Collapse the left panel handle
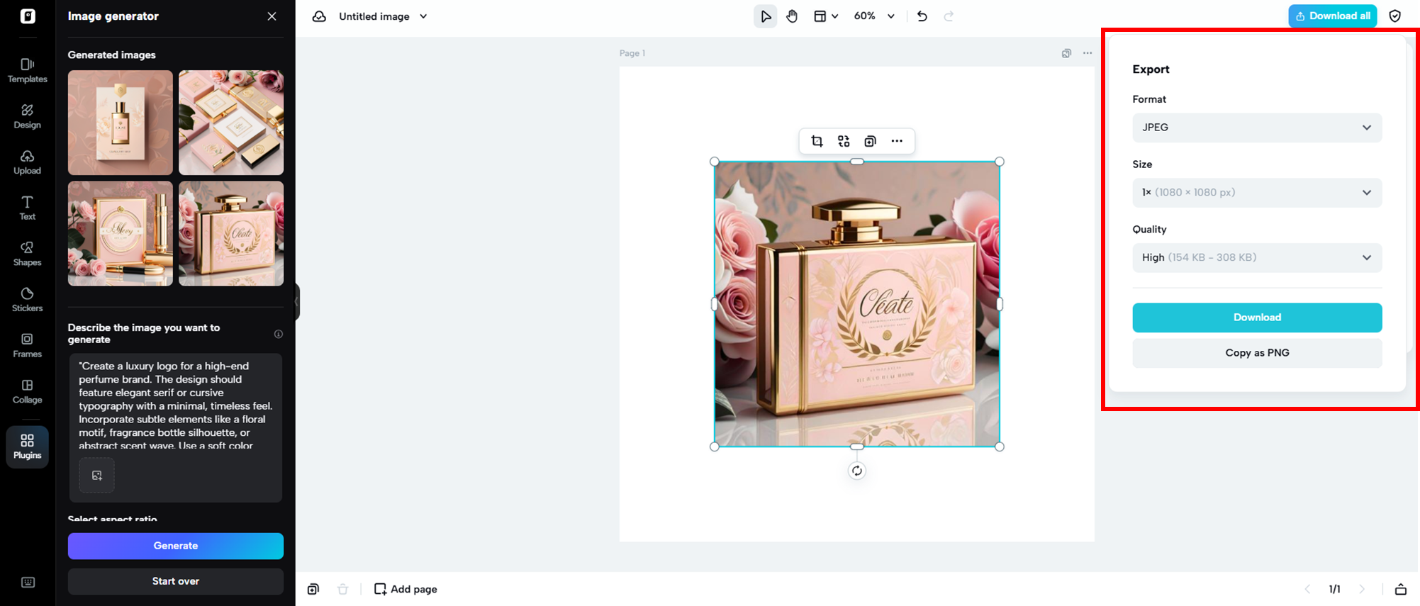This screenshot has height=606, width=1420. coord(297,302)
